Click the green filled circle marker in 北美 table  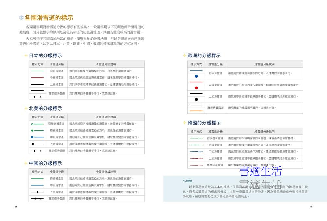[32, 131]
